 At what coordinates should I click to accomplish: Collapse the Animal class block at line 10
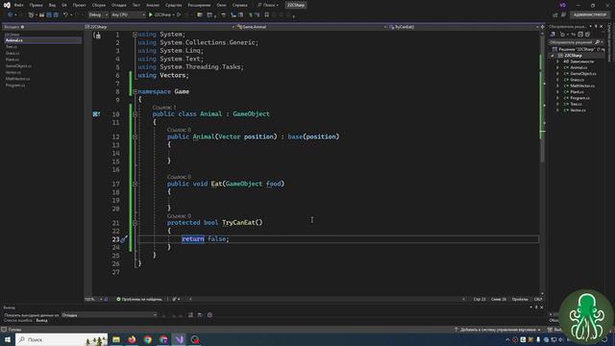pyautogui.click(x=135, y=114)
